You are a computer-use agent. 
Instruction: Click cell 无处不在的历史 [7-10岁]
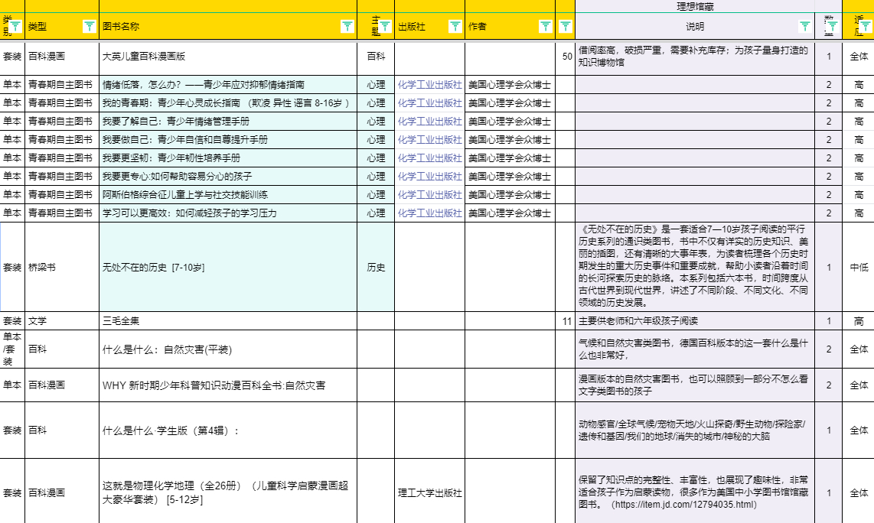[153, 268]
